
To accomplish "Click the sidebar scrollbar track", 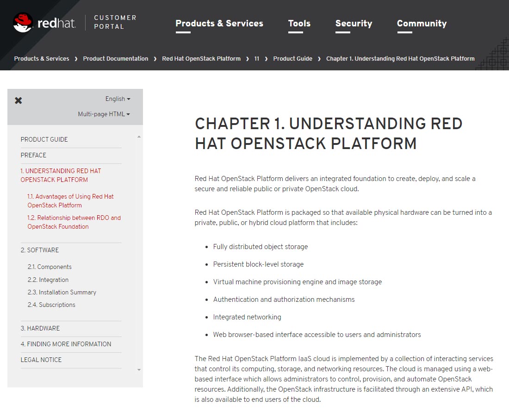I will (139, 255).
